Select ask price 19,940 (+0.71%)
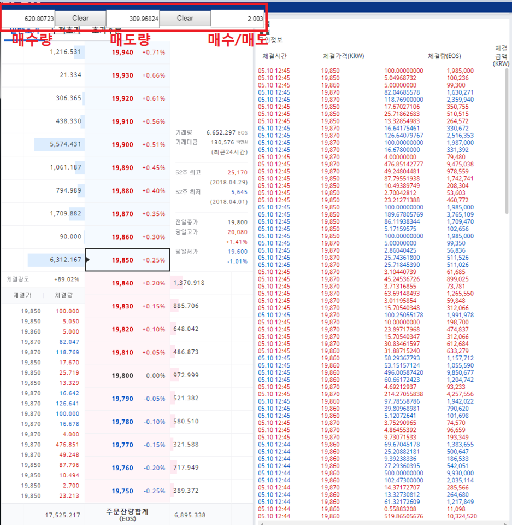The height and width of the screenshot is (525, 512). (x=128, y=52)
